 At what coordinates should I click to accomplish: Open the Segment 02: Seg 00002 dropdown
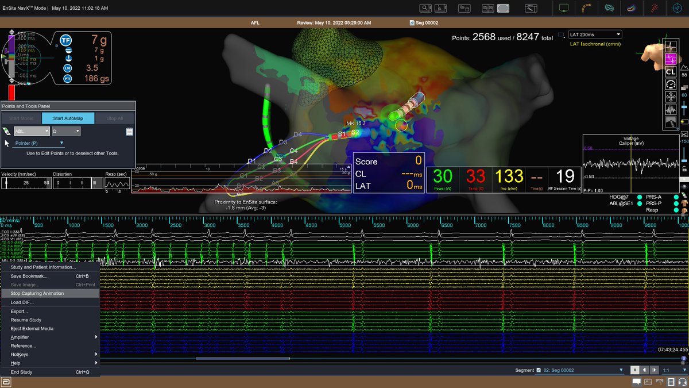pyautogui.click(x=579, y=370)
